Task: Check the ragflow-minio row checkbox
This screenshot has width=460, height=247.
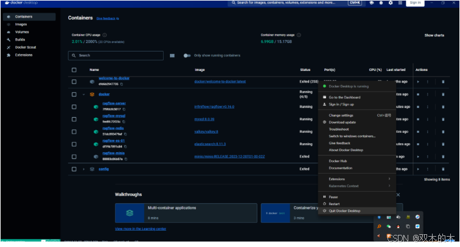Action: pos(74,157)
